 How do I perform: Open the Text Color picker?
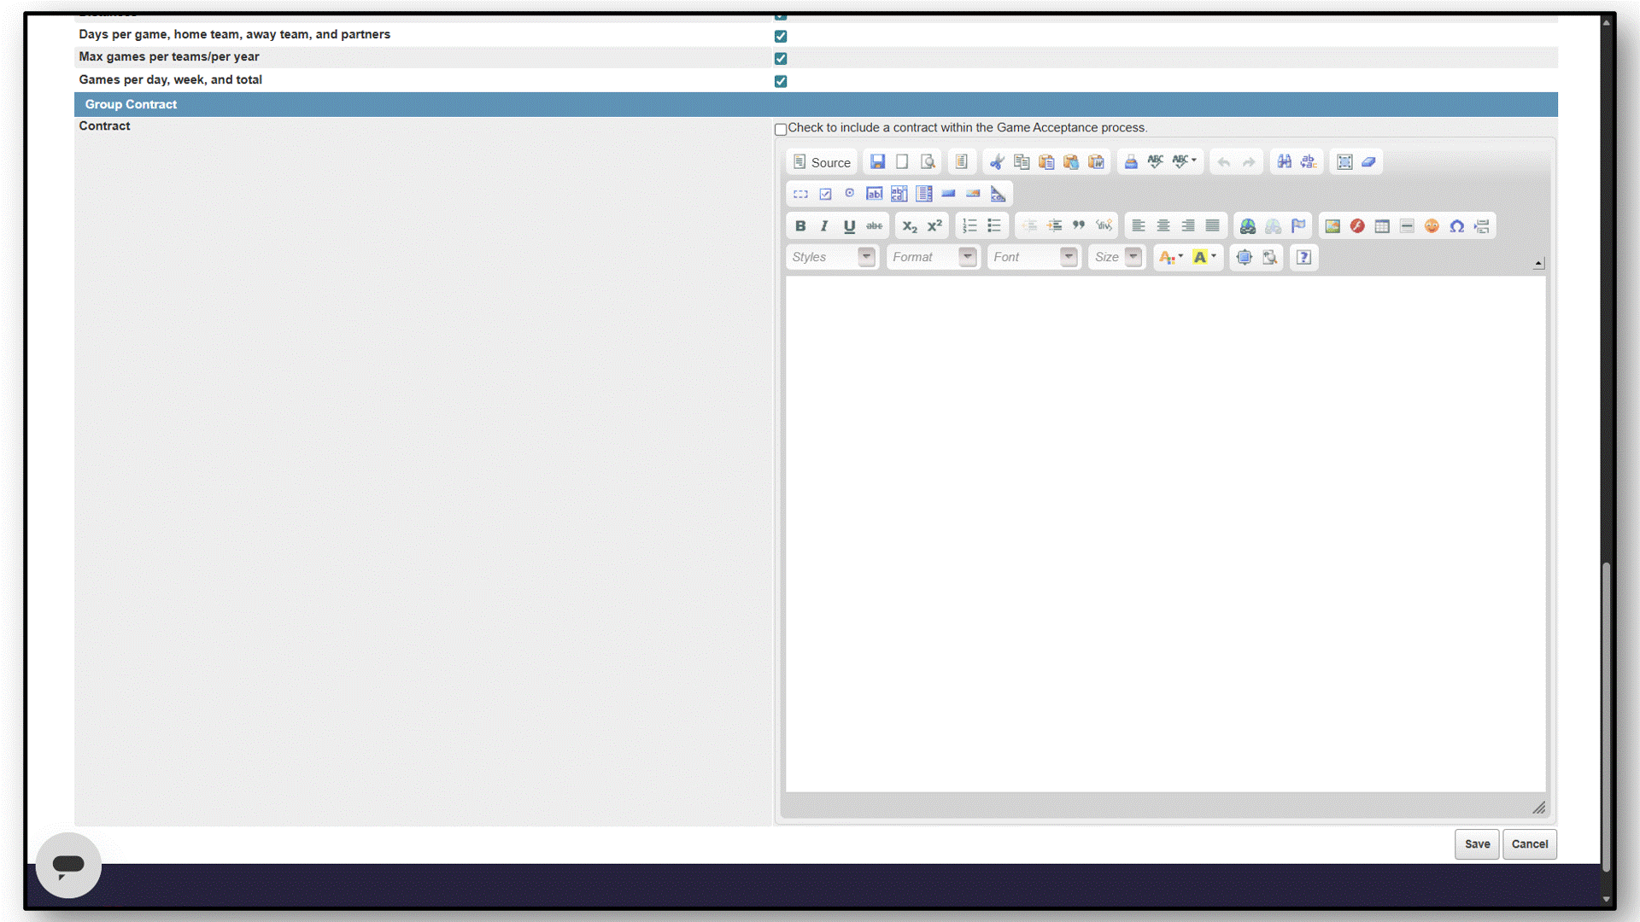[1171, 257]
